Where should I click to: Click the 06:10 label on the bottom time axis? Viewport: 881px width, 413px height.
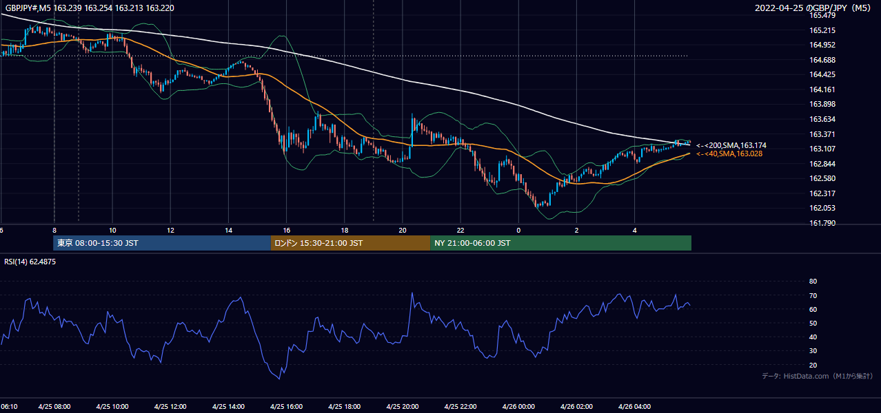click(9, 406)
